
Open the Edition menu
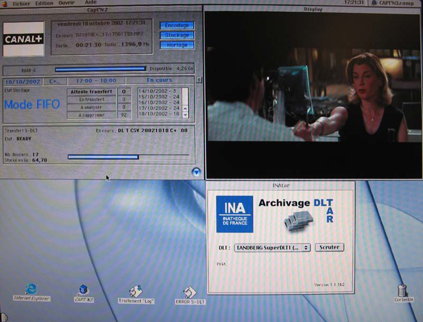click(x=44, y=3)
